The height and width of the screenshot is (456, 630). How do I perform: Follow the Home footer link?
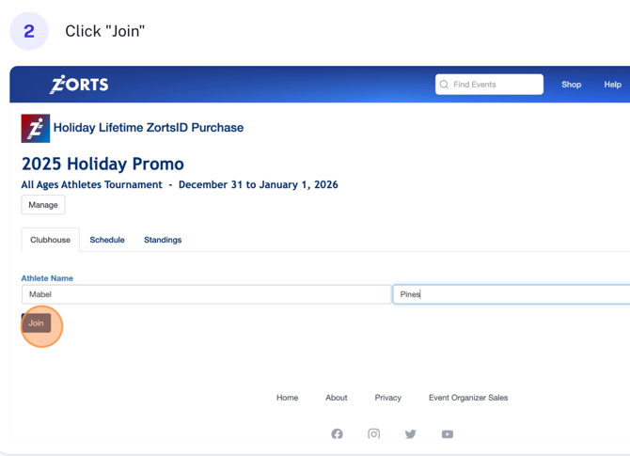287,398
